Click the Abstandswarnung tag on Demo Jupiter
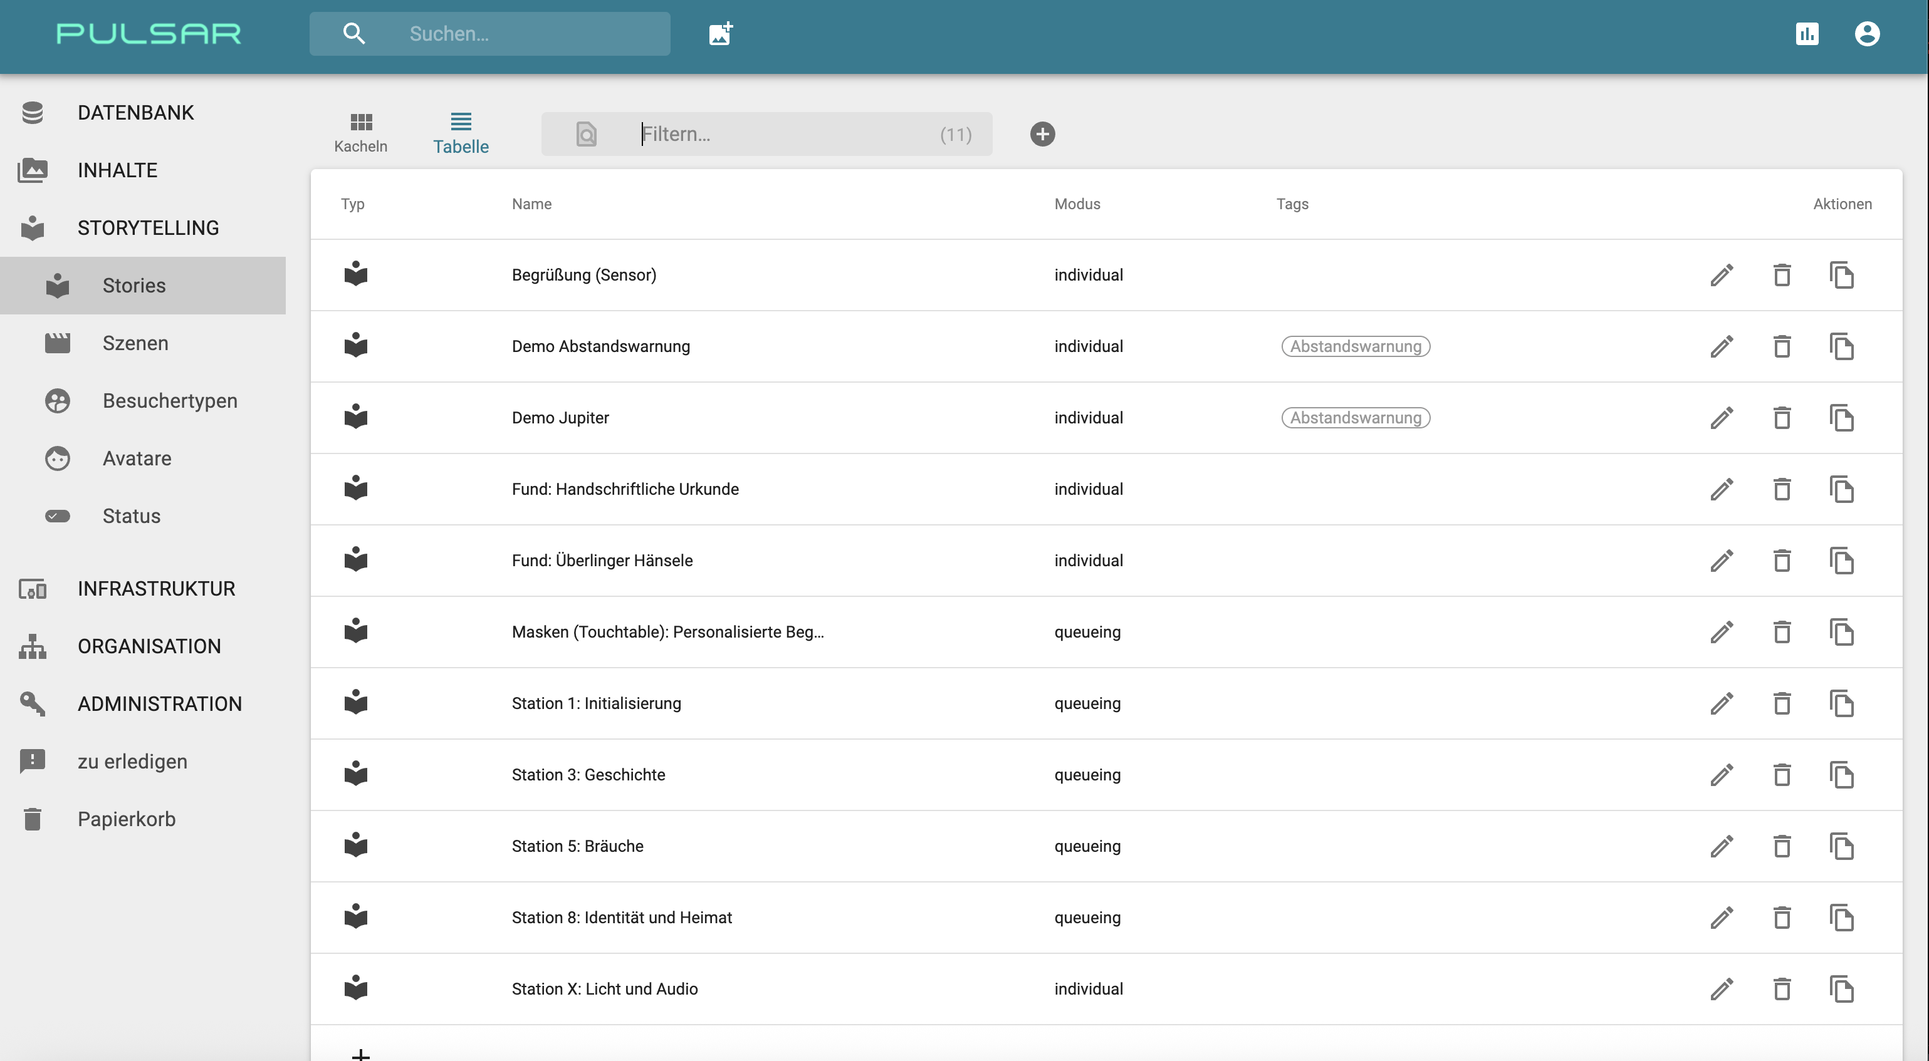This screenshot has width=1929, height=1061. (x=1355, y=418)
